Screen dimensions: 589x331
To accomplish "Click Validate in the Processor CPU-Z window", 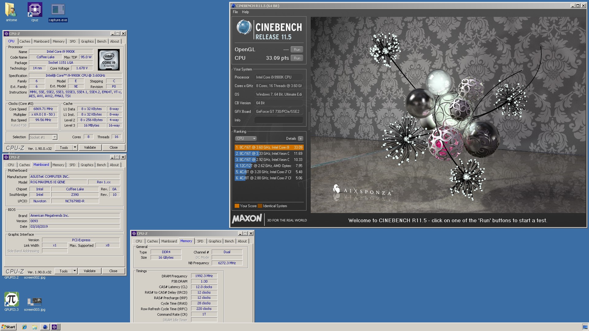I will pyautogui.click(x=90, y=147).
